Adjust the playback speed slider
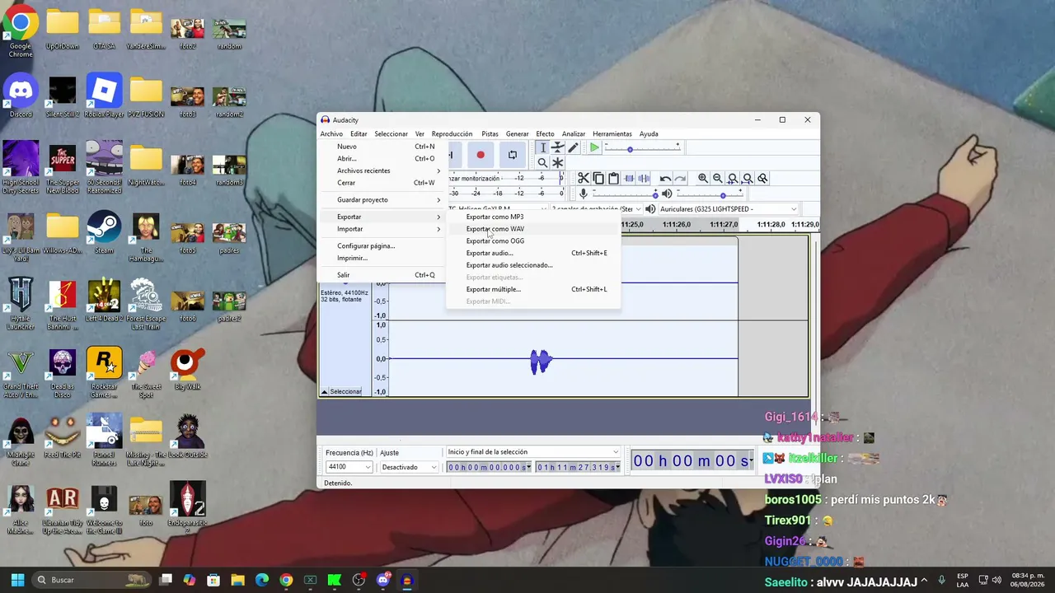1055x593 pixels. click(x=643, y=148)
